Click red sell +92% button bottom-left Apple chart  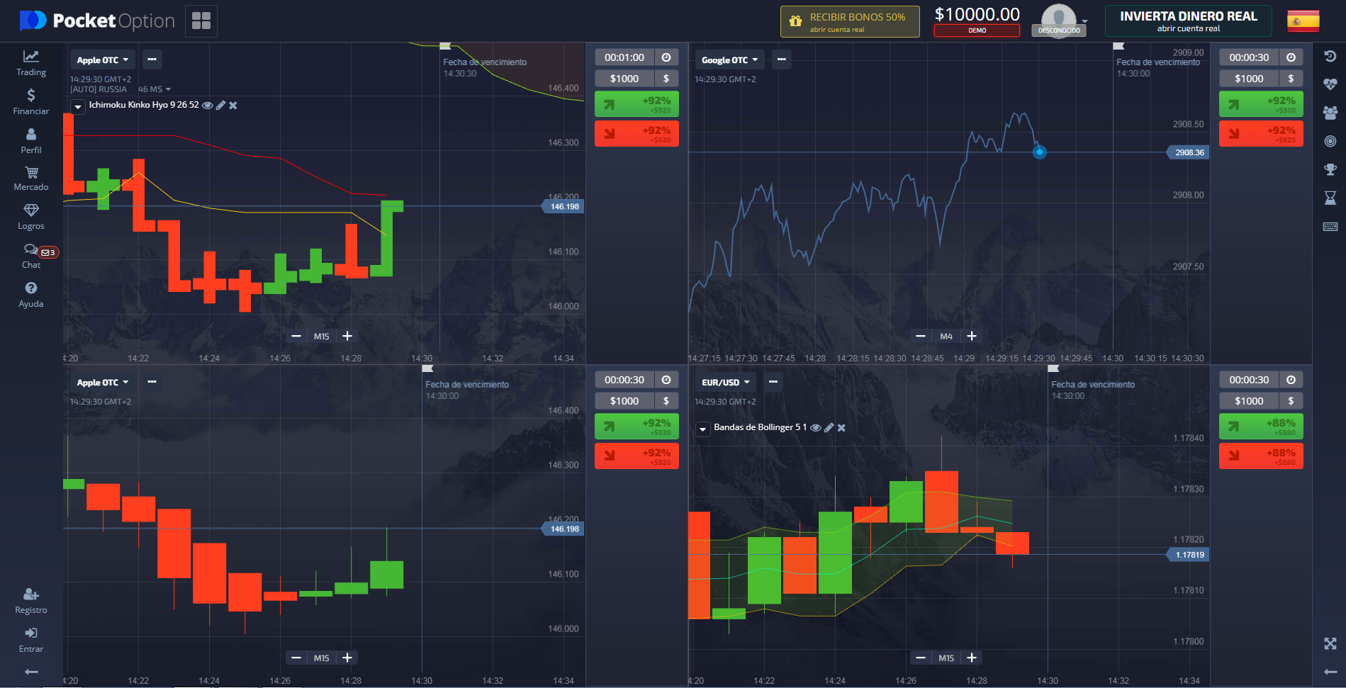click(x=636, y=456)
